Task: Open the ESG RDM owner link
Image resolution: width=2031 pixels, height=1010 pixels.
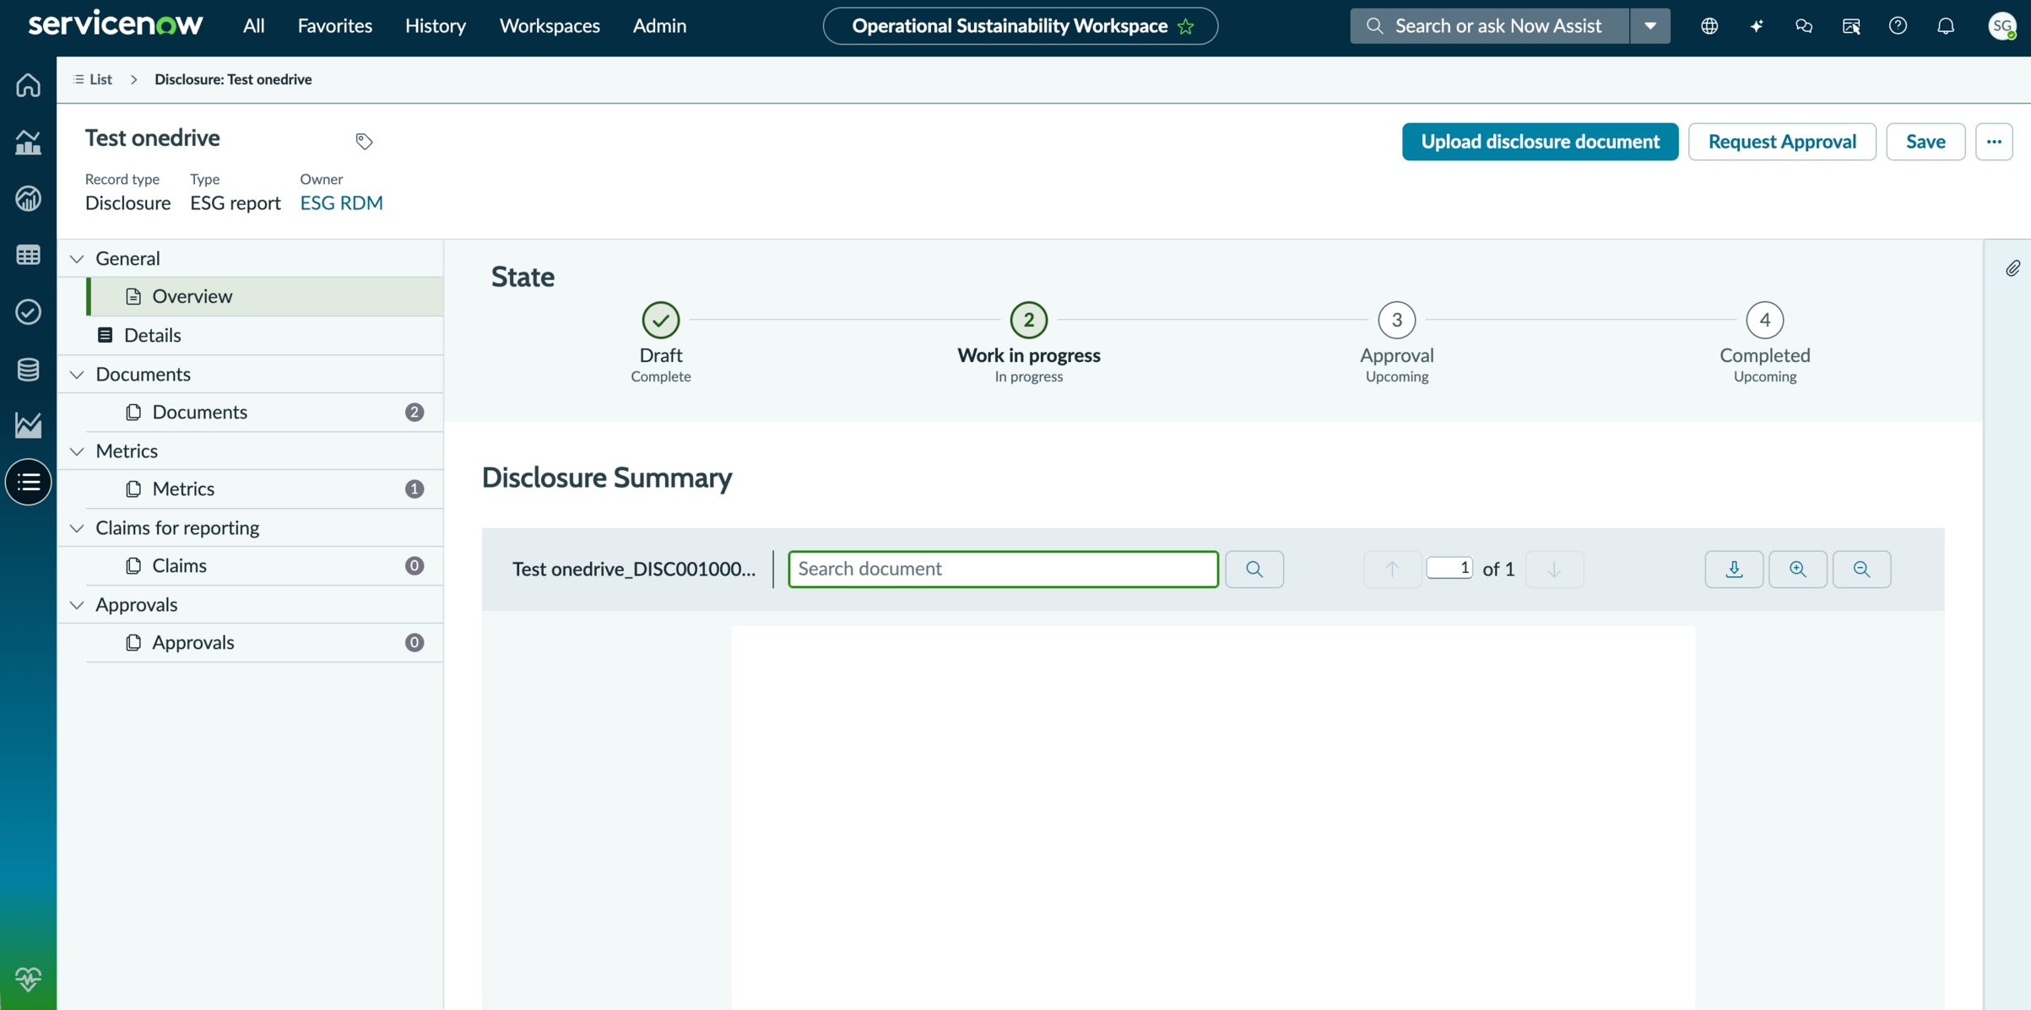Action: [341, 203]
